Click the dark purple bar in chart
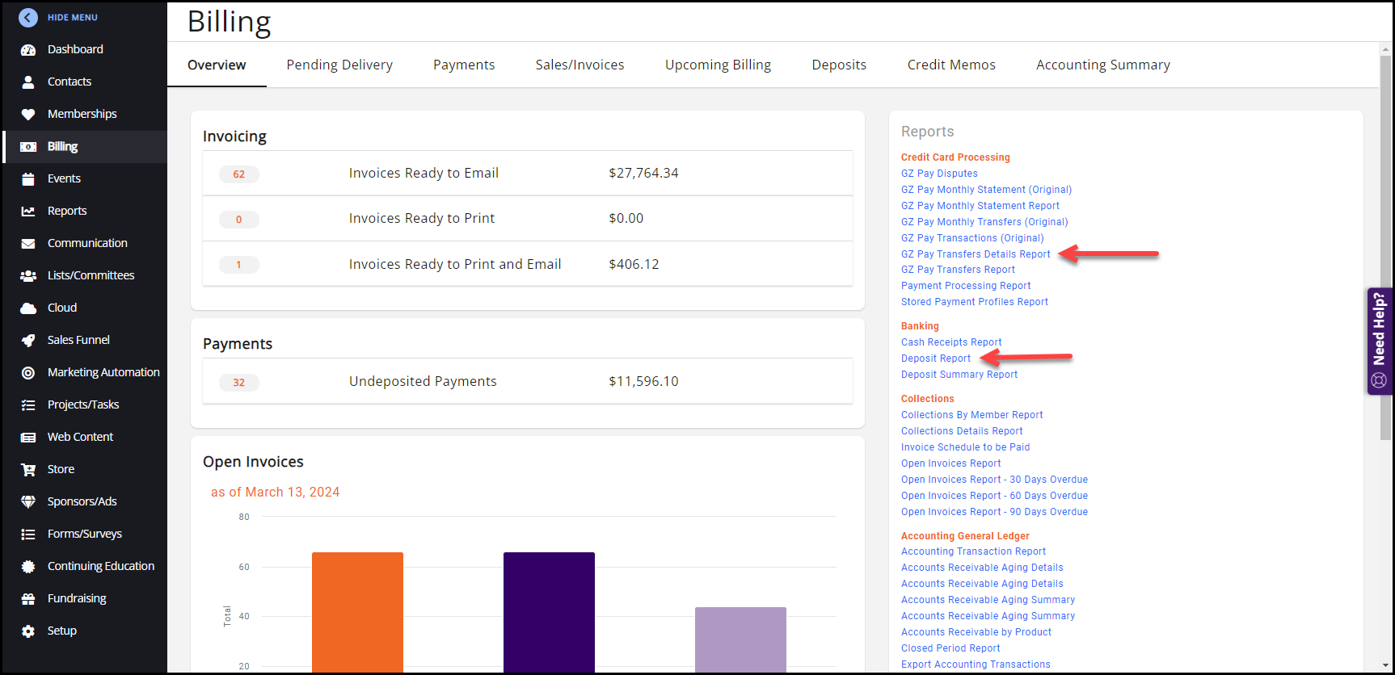The height and width of the screenshot is (675, 1395). [x=549, y=612]
